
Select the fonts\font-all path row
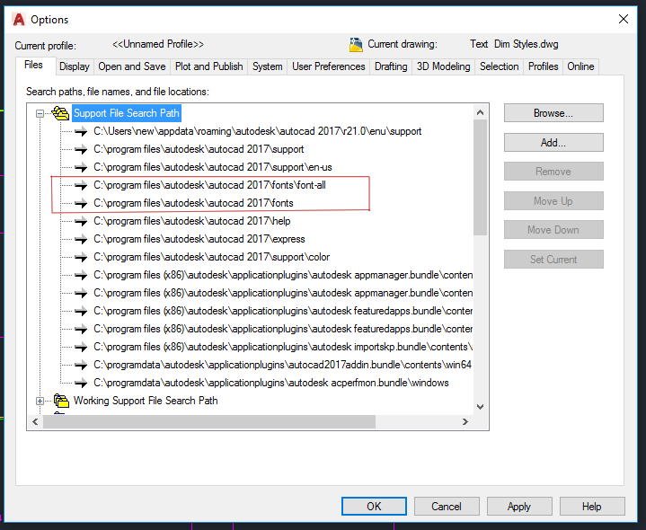(x=209, y=185)
